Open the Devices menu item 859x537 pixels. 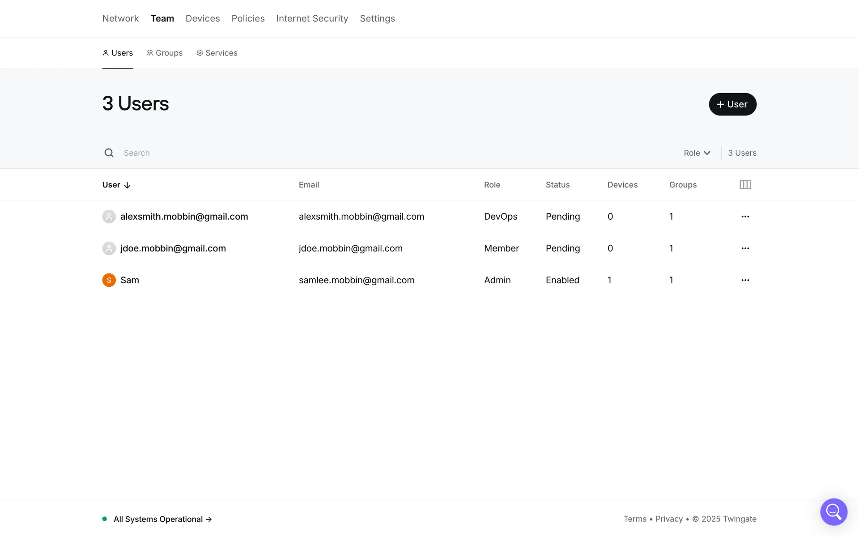click(203, 18)
